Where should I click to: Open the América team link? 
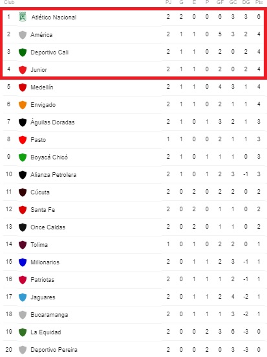(41, 35)
